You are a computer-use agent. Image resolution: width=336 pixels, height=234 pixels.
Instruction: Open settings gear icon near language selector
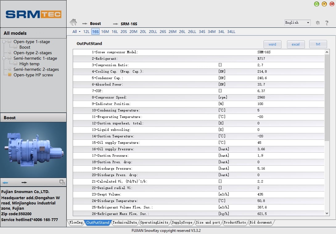point(318,23)
